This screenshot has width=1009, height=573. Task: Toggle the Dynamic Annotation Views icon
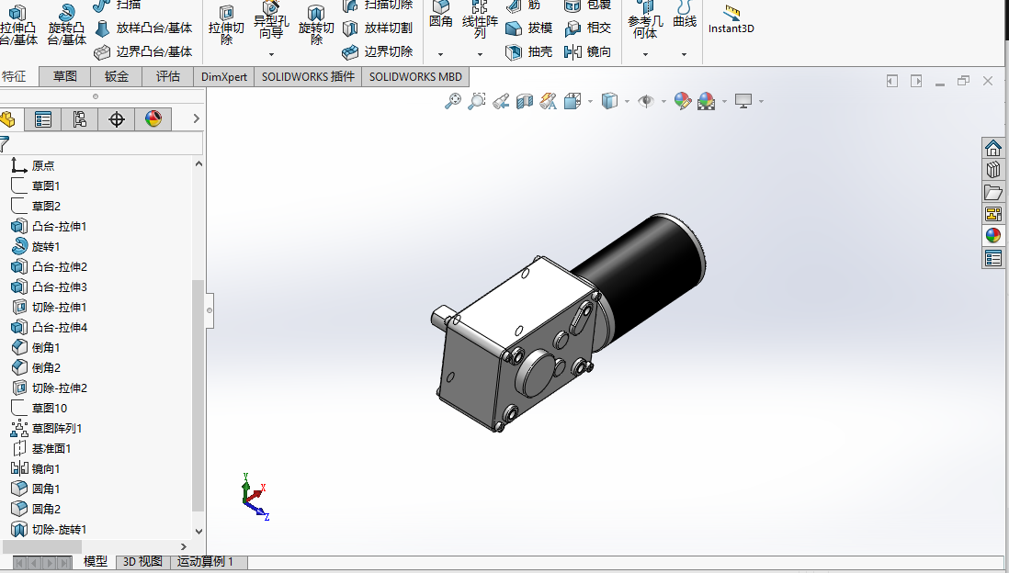coord(549,101)
